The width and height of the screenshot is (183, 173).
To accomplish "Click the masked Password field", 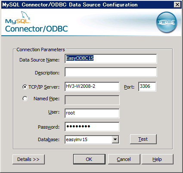I will coord(92,127).
